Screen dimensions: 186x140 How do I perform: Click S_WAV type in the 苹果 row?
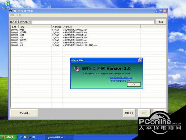pos(56,30)
